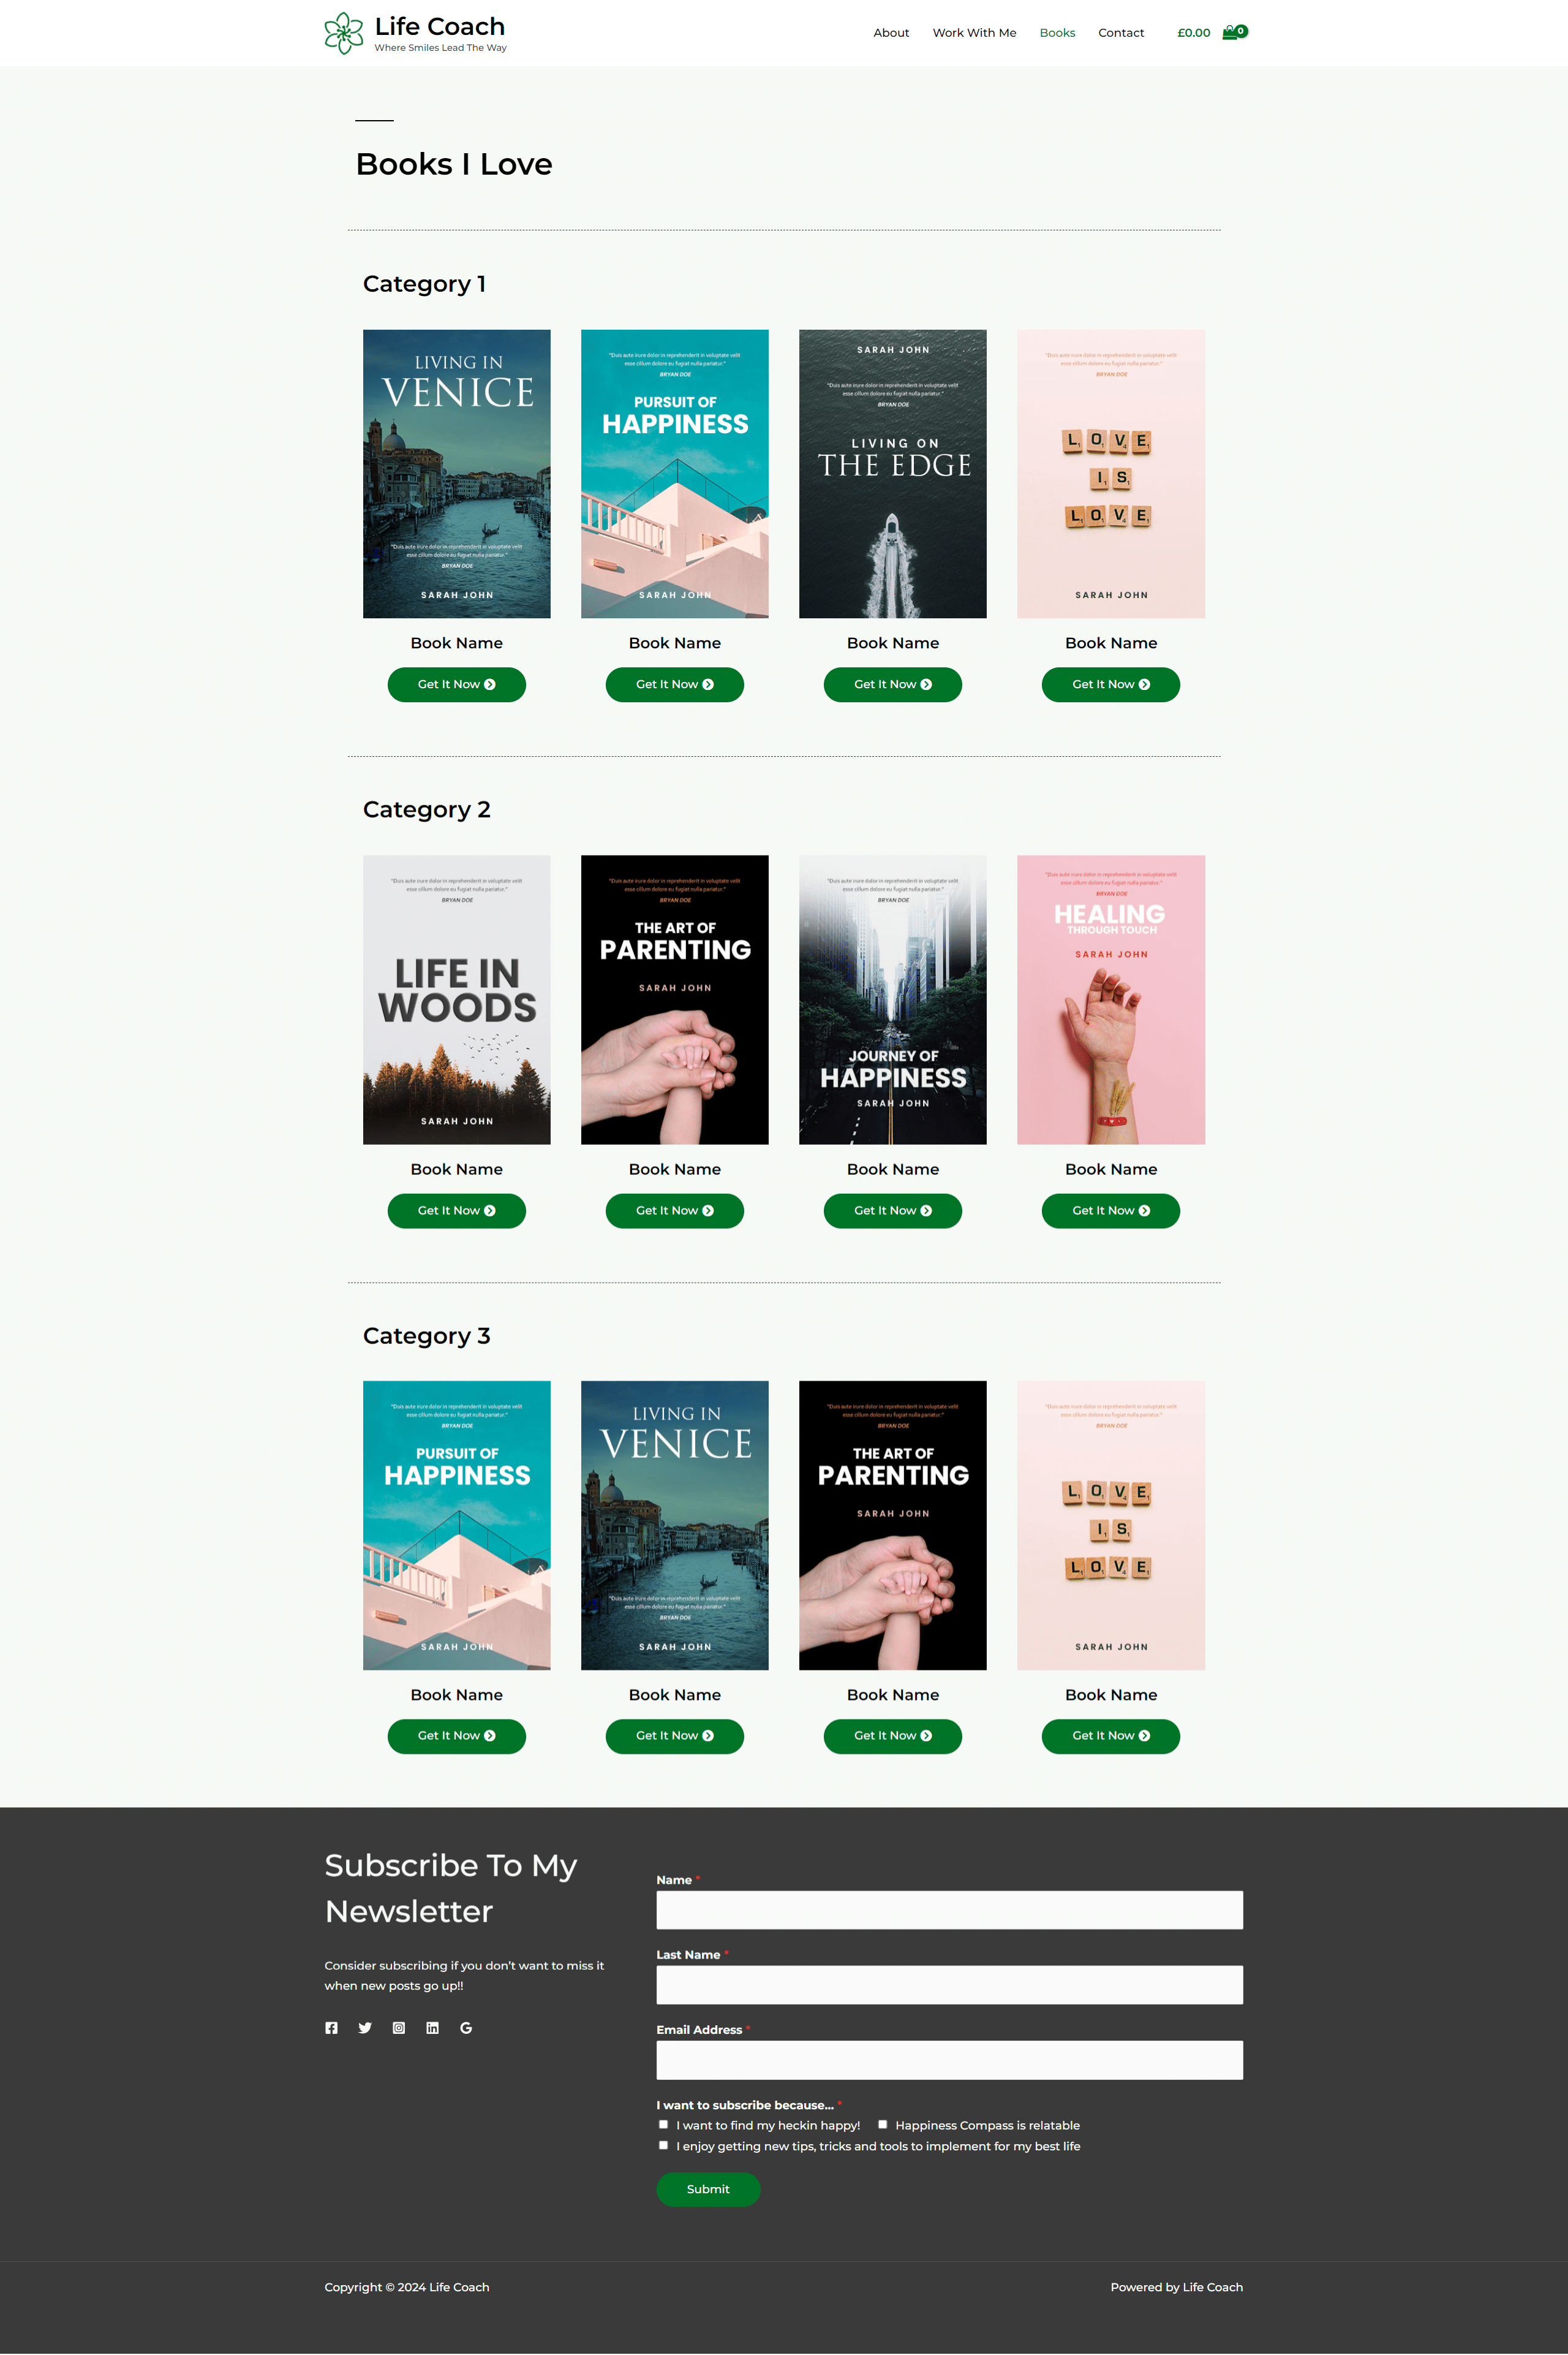1568x2355 pixels.
Task: Click the Life Coach flower logo
Action: pos(344,33)
